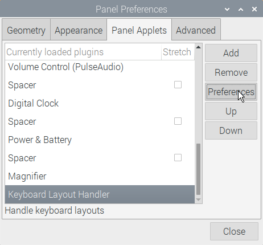Click the scroll-down arrow in plugin list
Image resolution: width=263 pixels, height=245 pixels.
199,199
